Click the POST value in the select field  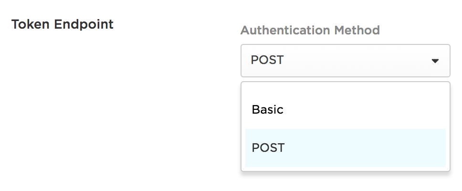[267, 60]
